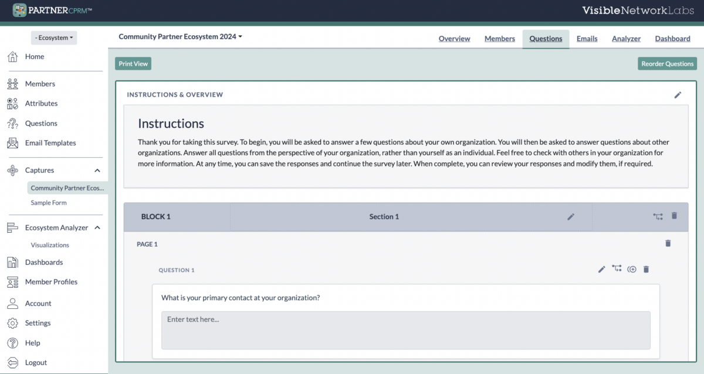Click the PAGE 1 label
Viewport: 704px width, 374px height.
(147, 244)
